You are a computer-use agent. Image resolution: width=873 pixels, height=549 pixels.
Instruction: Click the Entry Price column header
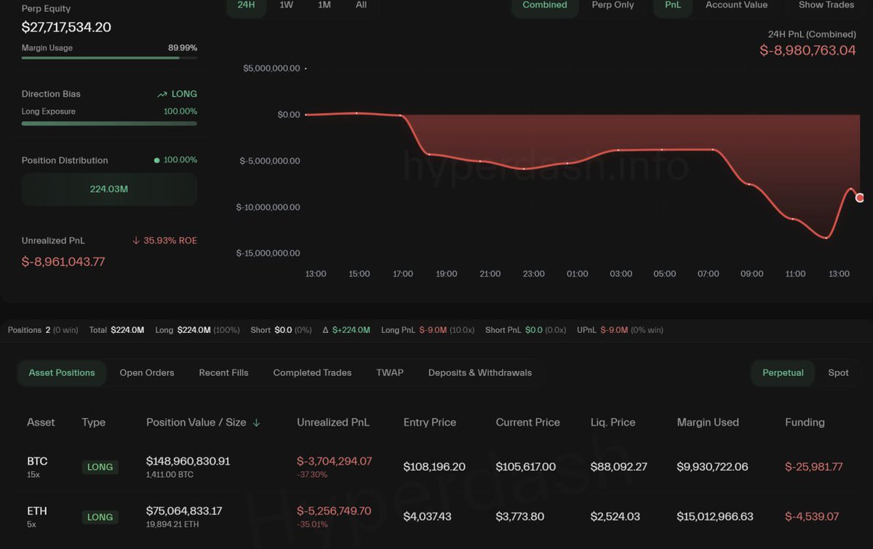pyautogui.click(x=430, y=422)
